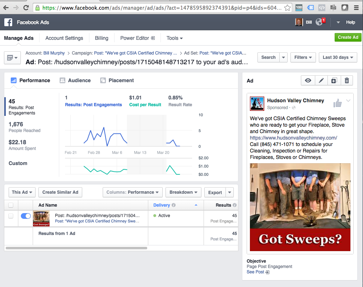Image resolution: width=363 pixels, height=287 pixels.
Task: Open the browser hamburger menu
Action: (x=357, y=8)
